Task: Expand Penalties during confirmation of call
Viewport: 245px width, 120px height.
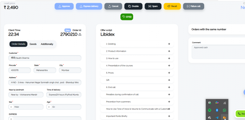Action: pyautogui.click(x=137, y=95)
